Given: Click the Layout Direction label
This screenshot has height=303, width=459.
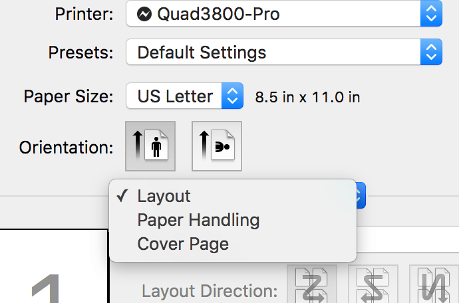Looking at the screenshot, I should (210, 290).
